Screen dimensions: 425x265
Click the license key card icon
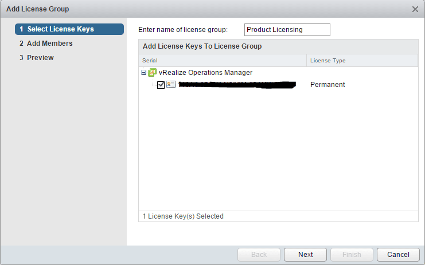tap(171, 85)
